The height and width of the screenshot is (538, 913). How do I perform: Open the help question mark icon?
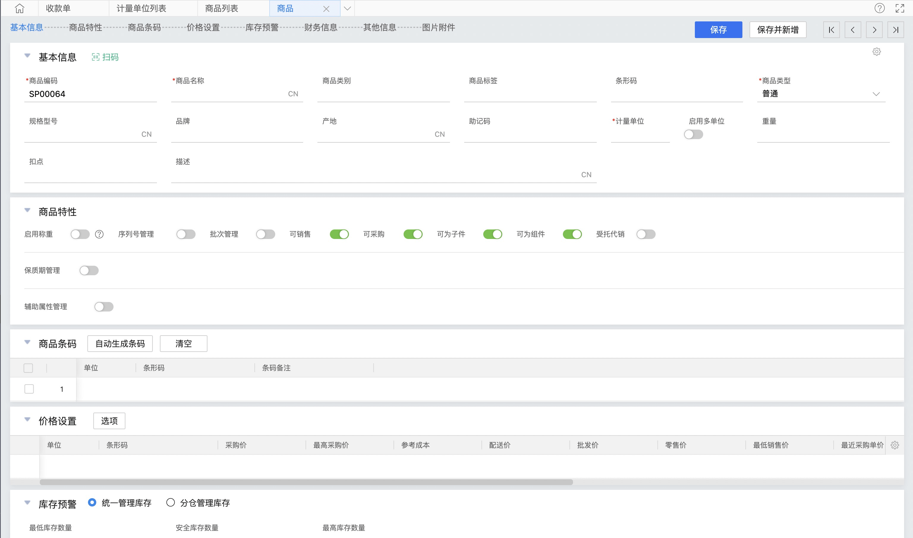[879, 8]
